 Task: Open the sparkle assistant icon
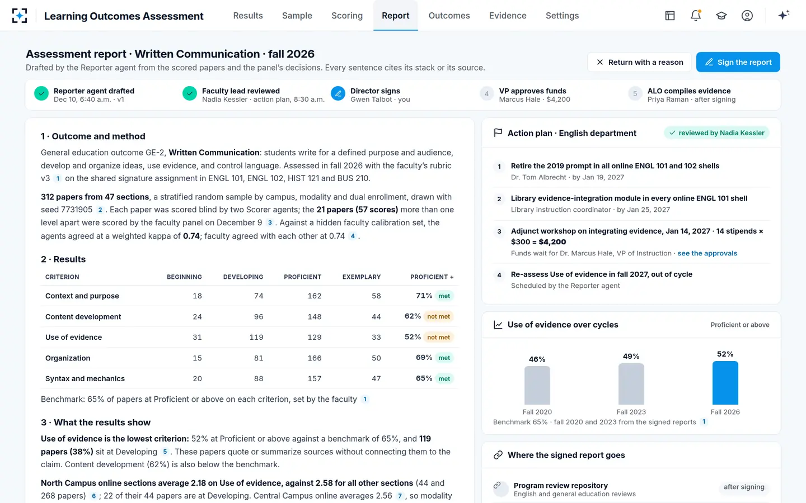click(784, 15)
